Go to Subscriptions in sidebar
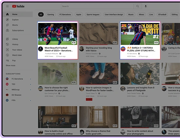This screenshot has width=180, height=138. coord(18,30)
